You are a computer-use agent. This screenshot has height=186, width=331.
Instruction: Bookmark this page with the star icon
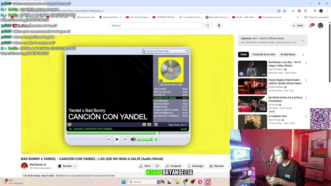[x=284, y=11]
